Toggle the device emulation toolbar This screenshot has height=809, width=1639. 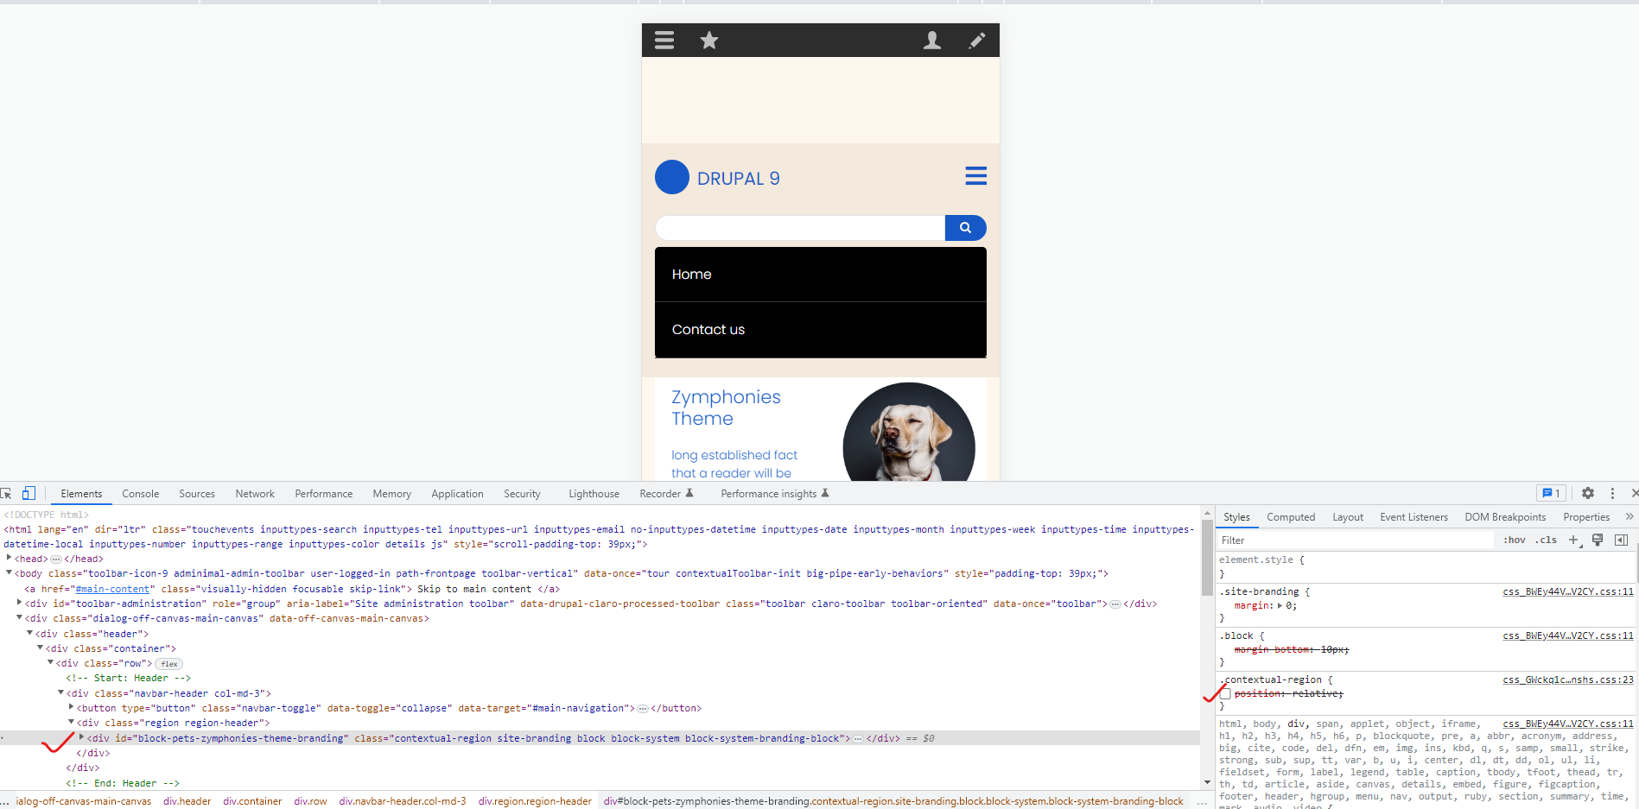29,493
